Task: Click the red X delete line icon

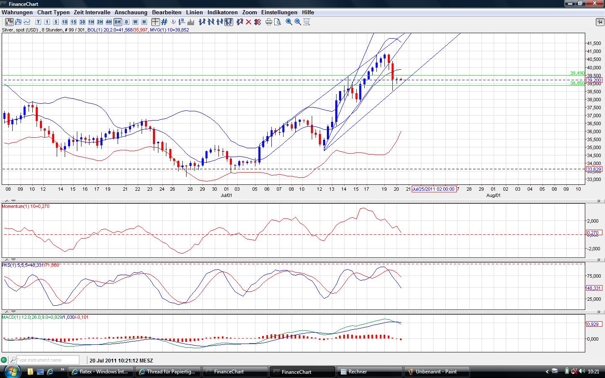Action: point(248,22)
